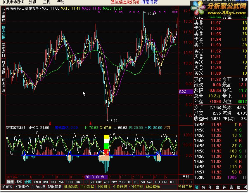The image size is (249, 193).
Task: Click the plus button beside ROC
Action: click(181, 182)
